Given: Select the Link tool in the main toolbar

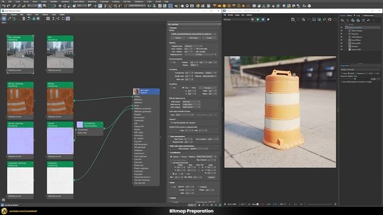Looking at the screenshot, I should (x=14, y=6).
